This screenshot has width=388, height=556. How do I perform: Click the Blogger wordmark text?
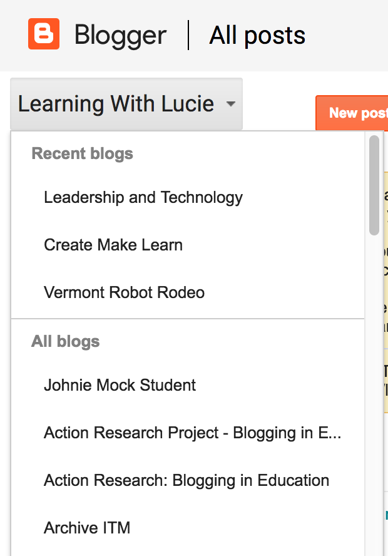tap(120, 35)
